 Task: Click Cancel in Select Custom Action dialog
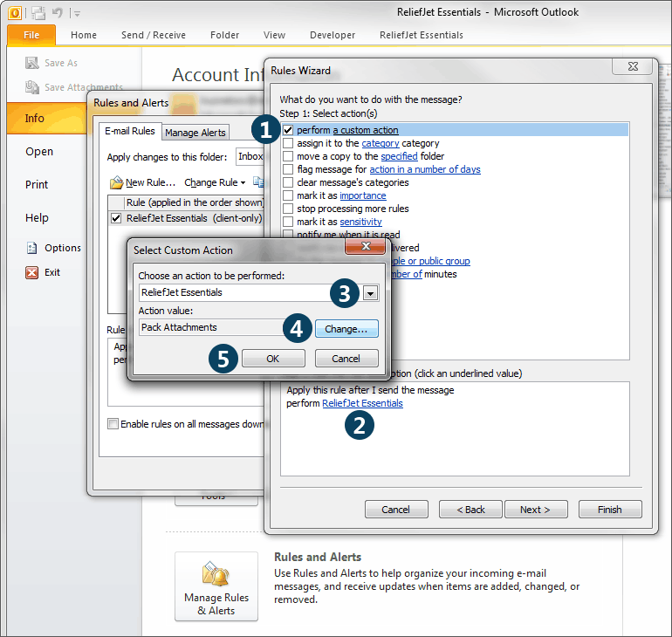346,358
